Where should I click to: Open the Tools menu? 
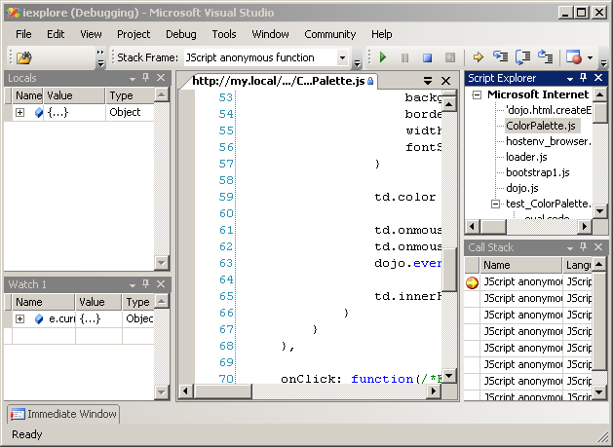224,34
